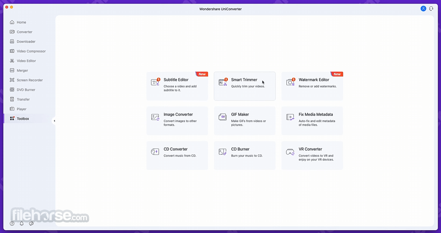This screenshot has height=233, width=441.
Task: Click 'Make GIFs from videos or pictures.' text
Action: (248, 123)
